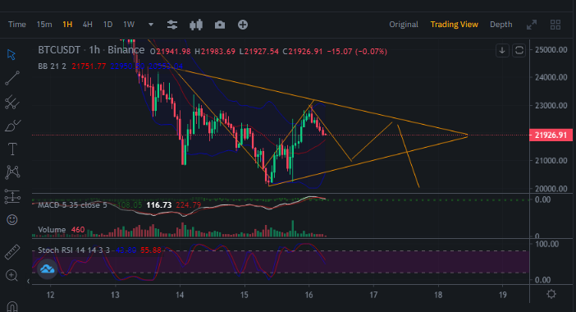Click the reset chart view icon
Screen dimensions: 576x312
[x=519, y=50]
